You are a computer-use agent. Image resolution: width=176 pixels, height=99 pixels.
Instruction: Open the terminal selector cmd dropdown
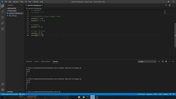click(147, 62)
